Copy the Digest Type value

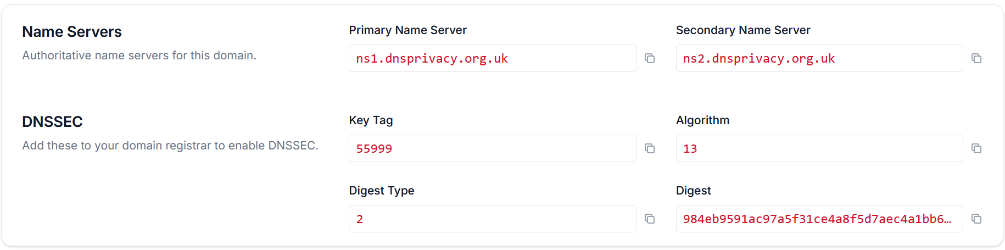click(x=650, y=219)
